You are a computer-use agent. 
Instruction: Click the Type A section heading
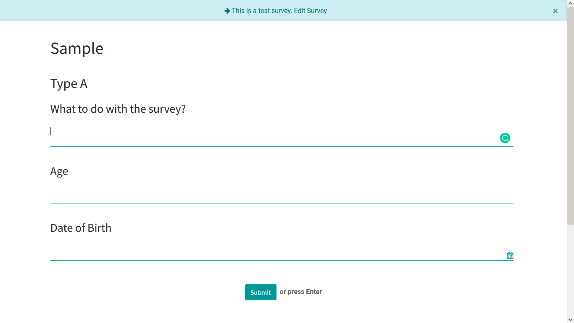69,83
